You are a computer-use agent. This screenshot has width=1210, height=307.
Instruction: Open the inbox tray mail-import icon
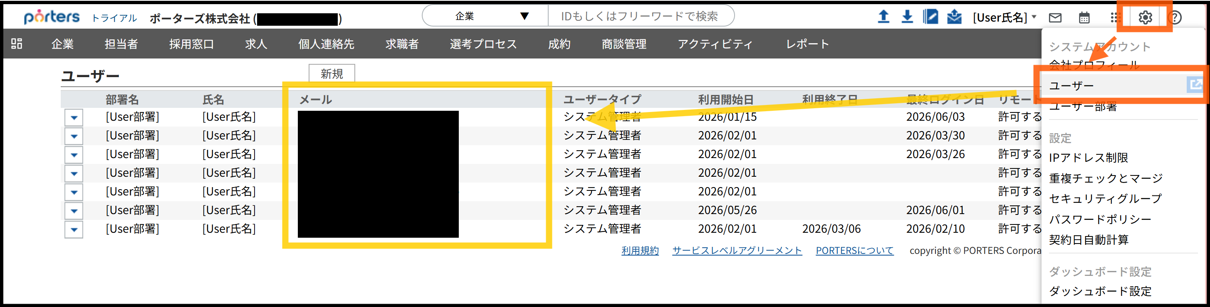pyautogui.click(x=955, y=17)
